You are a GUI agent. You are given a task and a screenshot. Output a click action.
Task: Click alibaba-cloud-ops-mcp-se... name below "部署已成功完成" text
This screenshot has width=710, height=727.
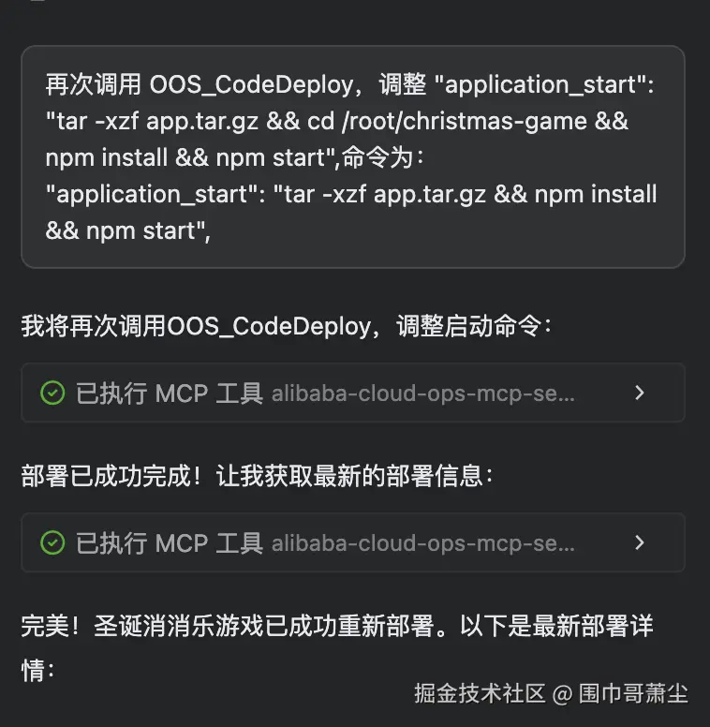pyautogui.click(x=422, y=542)
